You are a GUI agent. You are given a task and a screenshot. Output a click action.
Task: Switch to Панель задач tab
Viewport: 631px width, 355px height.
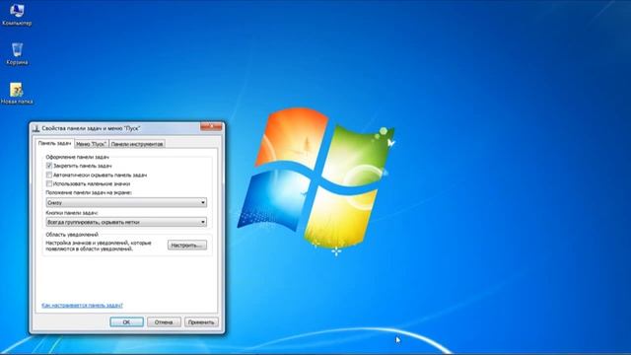coord(54,143)
